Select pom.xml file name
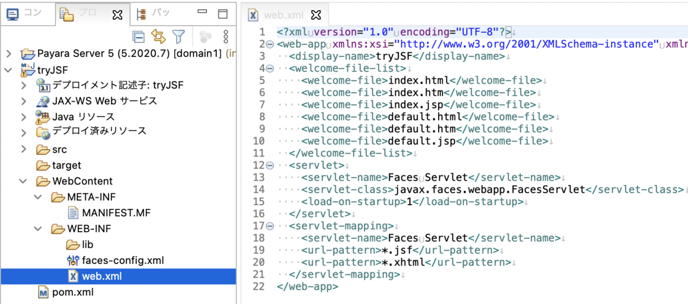The image size is (688, 304). coord(73,293)
